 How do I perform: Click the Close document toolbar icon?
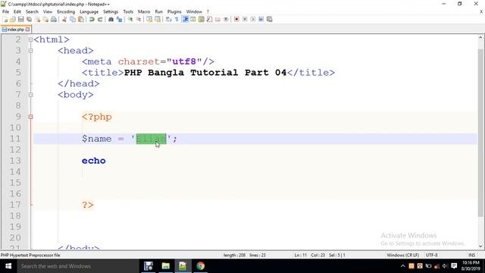[37, 19]
